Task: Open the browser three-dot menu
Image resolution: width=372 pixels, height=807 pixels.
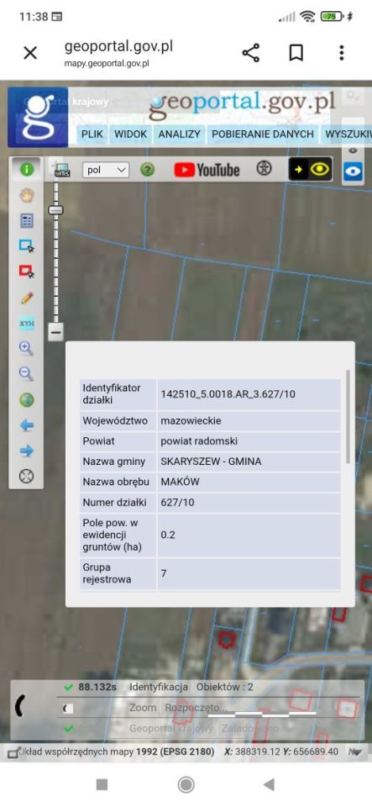Action: pos(342,52)
